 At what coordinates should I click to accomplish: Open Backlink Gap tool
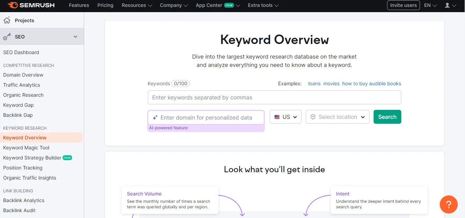pyautogui.click(x=18, y=115)
